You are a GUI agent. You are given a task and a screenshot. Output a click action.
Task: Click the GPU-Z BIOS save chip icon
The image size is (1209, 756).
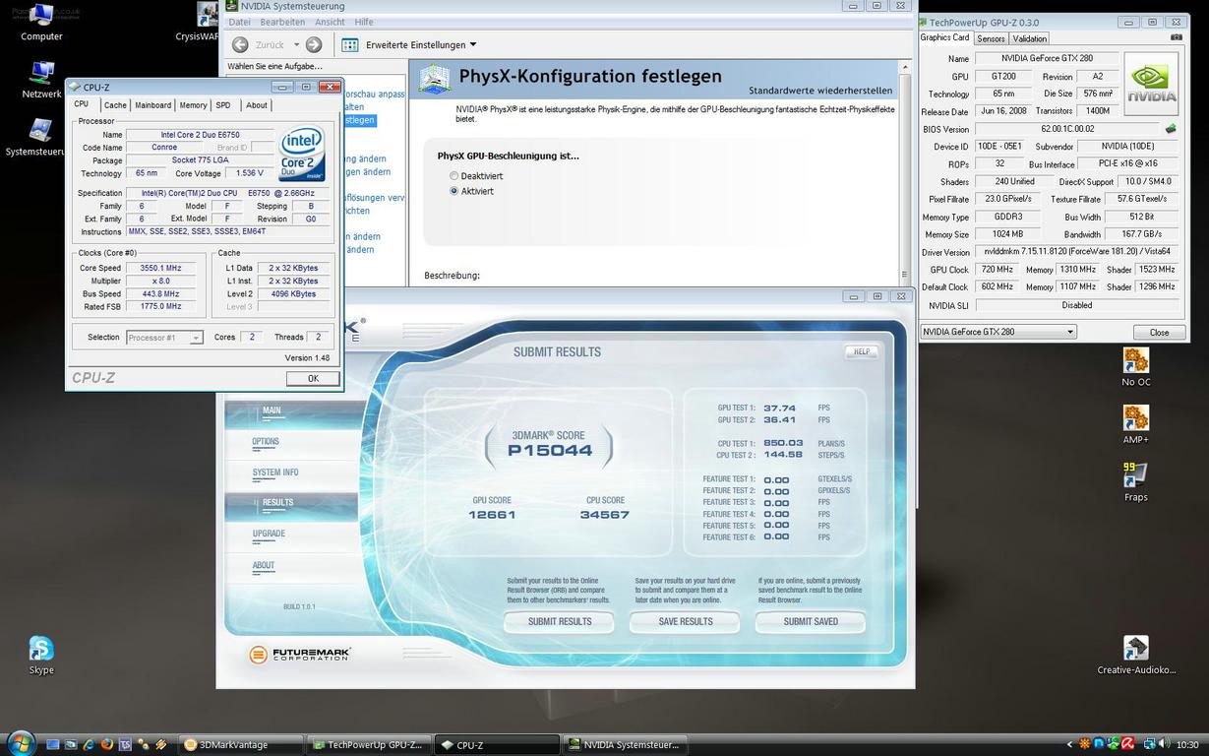(x=1171, y=129)
